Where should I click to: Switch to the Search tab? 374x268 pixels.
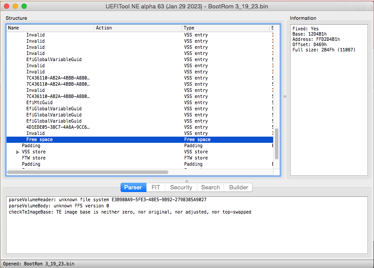pos(210,188)
